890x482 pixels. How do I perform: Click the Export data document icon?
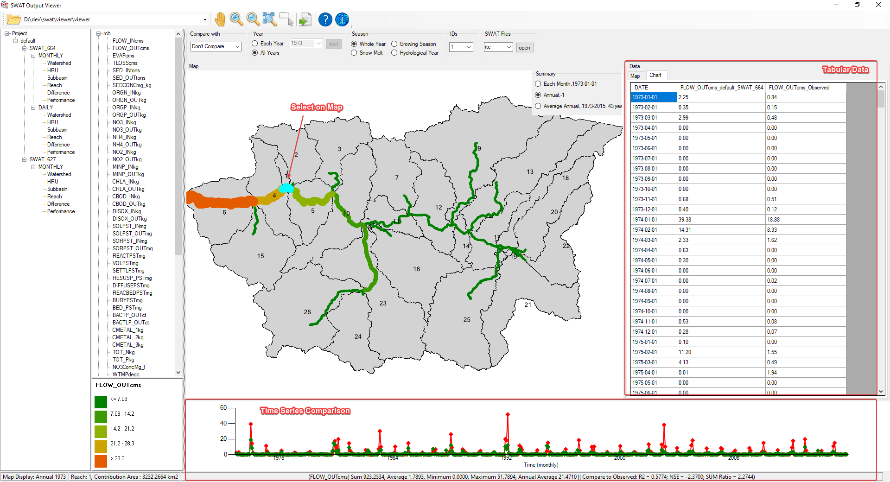click(305, 19)
